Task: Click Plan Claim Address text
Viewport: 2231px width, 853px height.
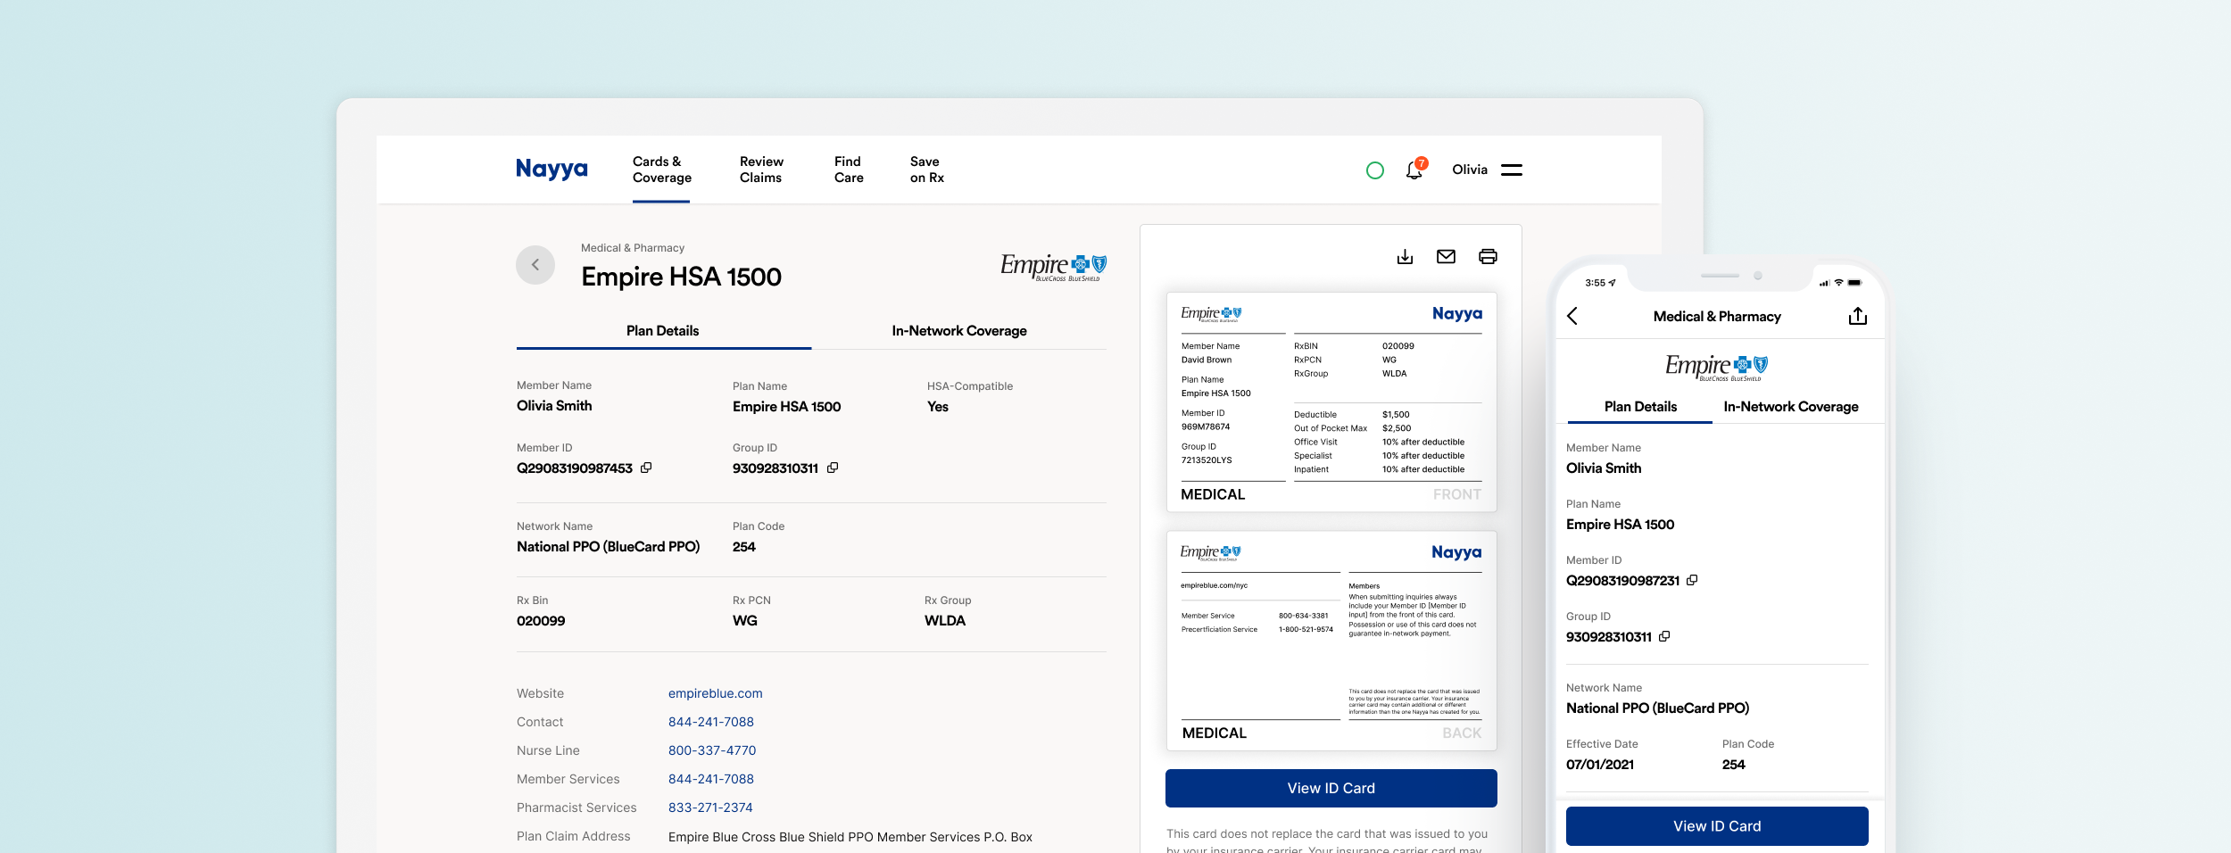Action: [x=850, y=837]
